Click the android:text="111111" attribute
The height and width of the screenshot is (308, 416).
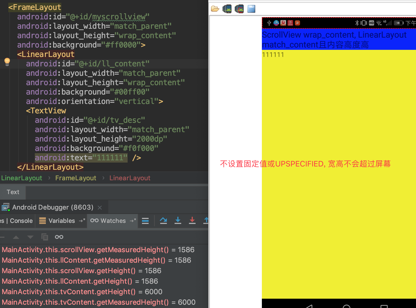point(81,158)
